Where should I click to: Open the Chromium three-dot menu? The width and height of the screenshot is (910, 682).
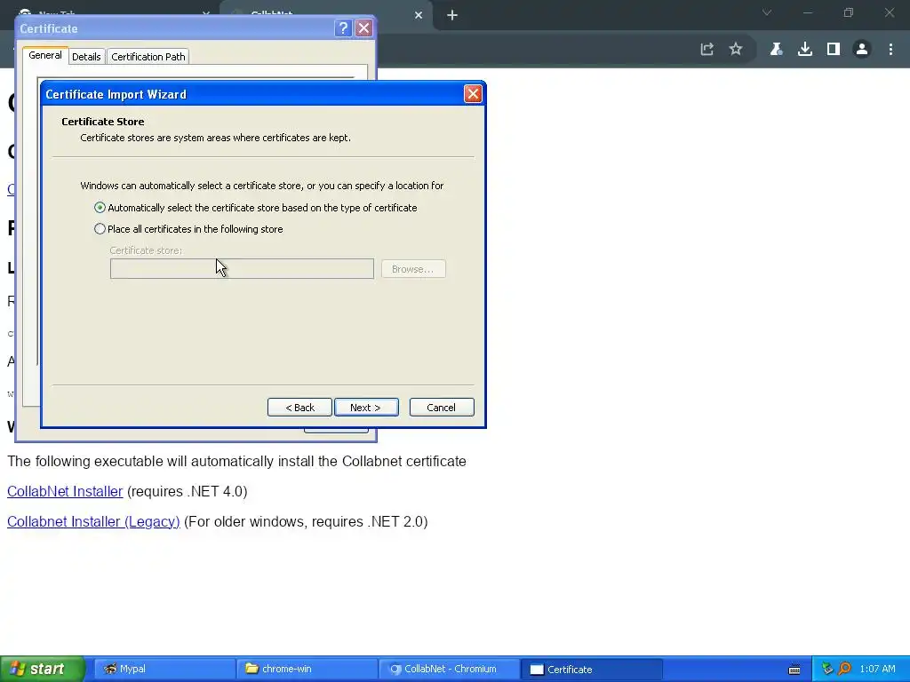click(x=890, y=50)
